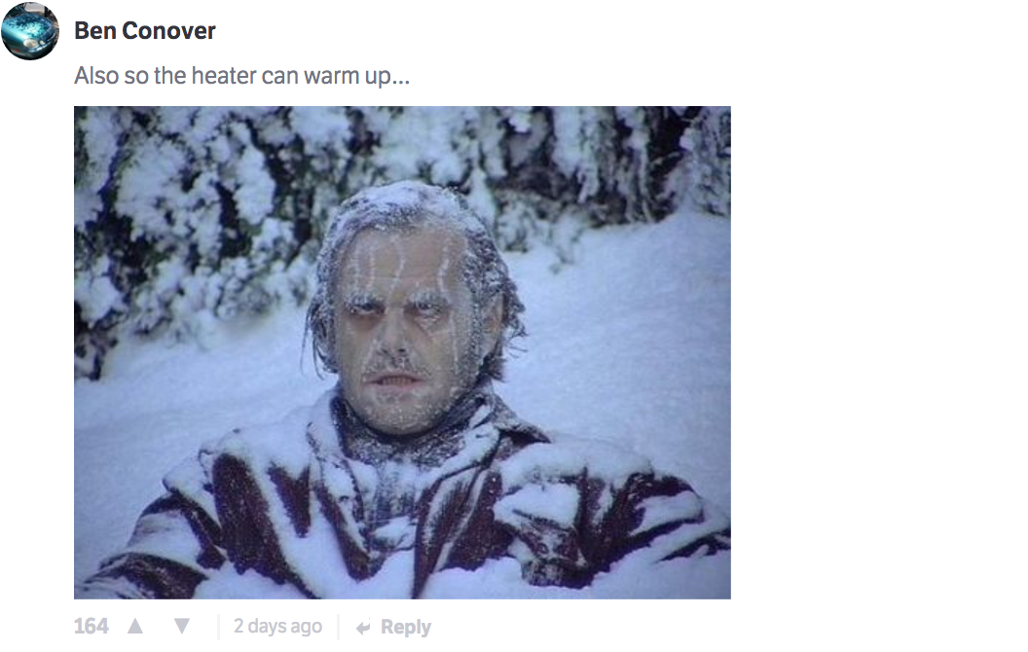1028x652 pixels.
Task: Visit the Ben Conover username link
Action: 145,30
